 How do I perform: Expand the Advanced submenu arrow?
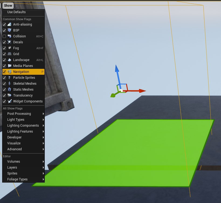pos(43,149)
